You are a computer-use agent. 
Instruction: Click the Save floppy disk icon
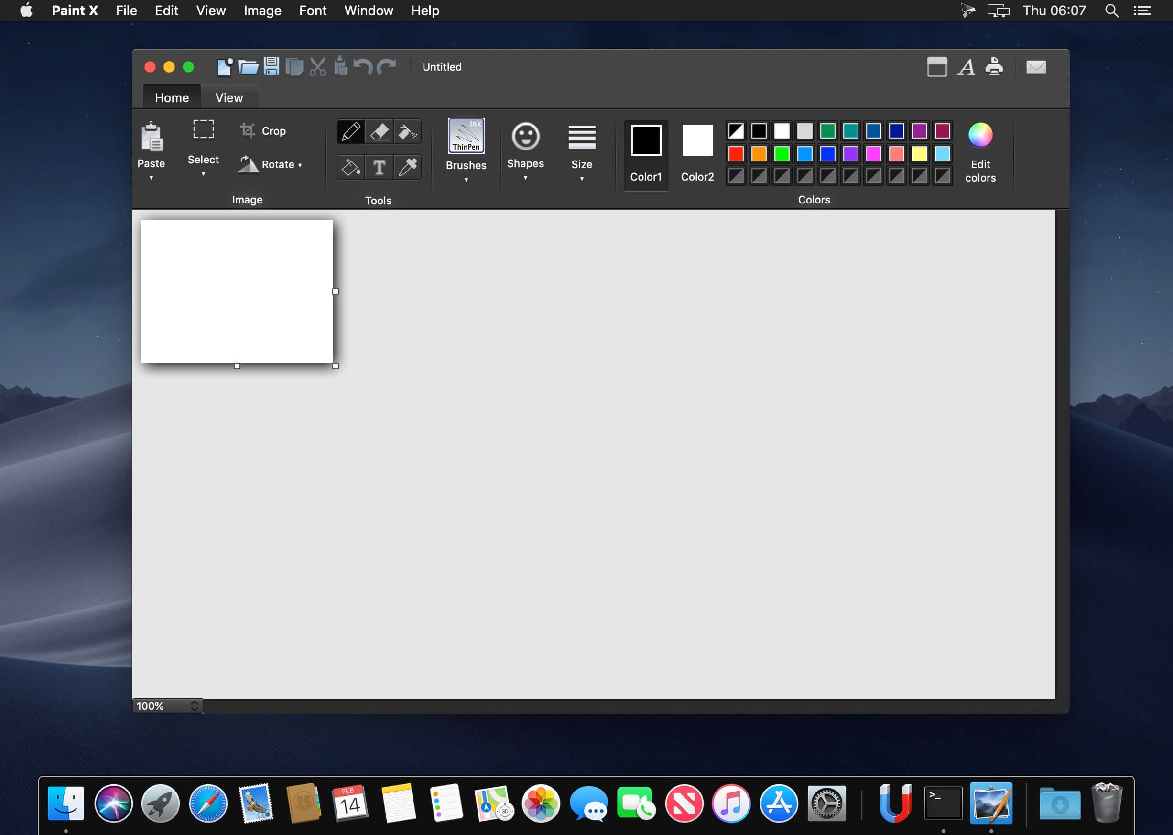click(271, 67)
